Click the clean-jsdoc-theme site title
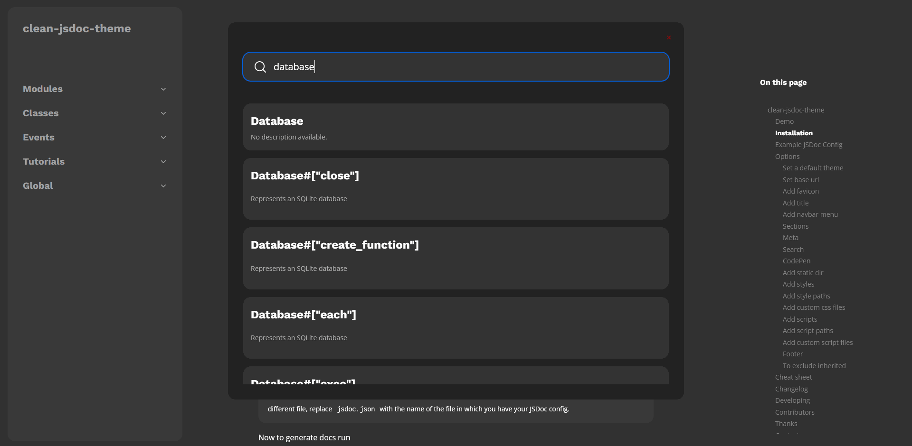This screenshot has height=446, width=912. pyautogui.click(x=77, y=28)
